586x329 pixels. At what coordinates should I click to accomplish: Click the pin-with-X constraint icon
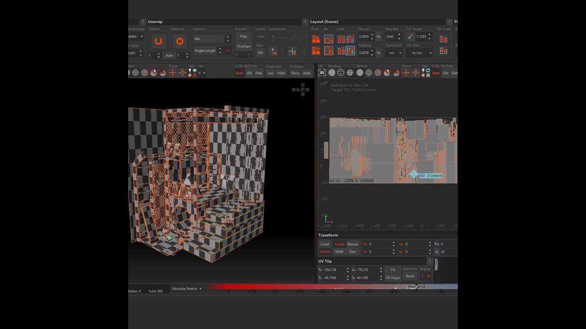pyautogui.click(x=273, y=52)
